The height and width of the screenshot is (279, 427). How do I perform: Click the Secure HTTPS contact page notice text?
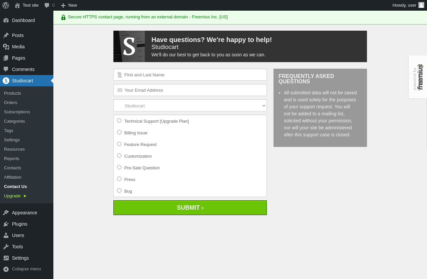click(x=148, y=17)
